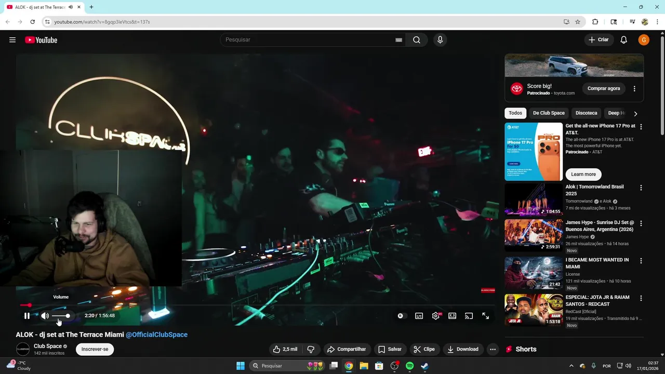
Task: Enter full screen mode
Action: pyautogui.click(x=486, y=316)
